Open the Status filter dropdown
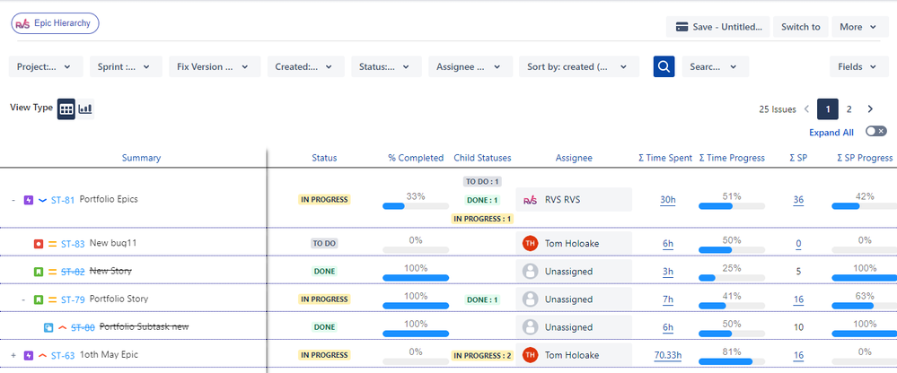This screenshot has width=897, height=373. click(x=386, y=67)
